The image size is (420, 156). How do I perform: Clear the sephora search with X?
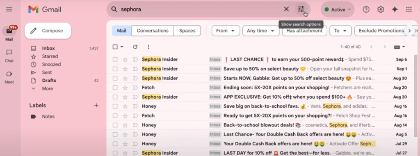pyautogui.click(x=286, y=9)
